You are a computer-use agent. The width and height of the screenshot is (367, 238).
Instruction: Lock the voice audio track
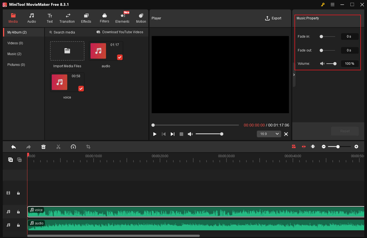pyautogui.click(x=18, y=212)
